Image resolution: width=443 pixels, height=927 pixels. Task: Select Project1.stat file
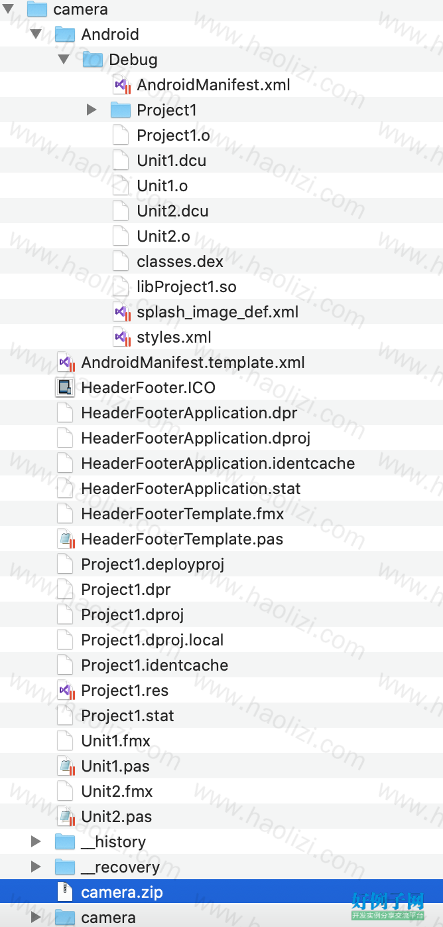(127, 716)
